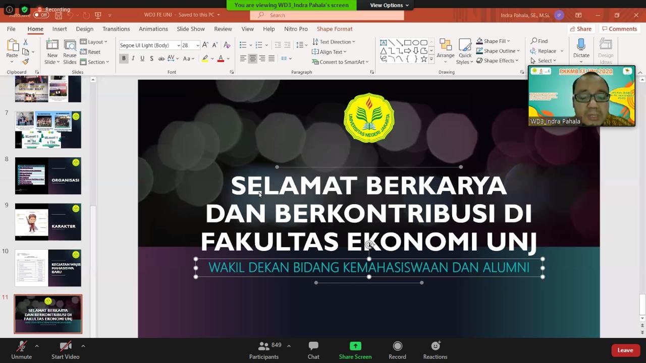Toggle Bold text formatting
The image size is (646, 363).
[x=124, y=58]
